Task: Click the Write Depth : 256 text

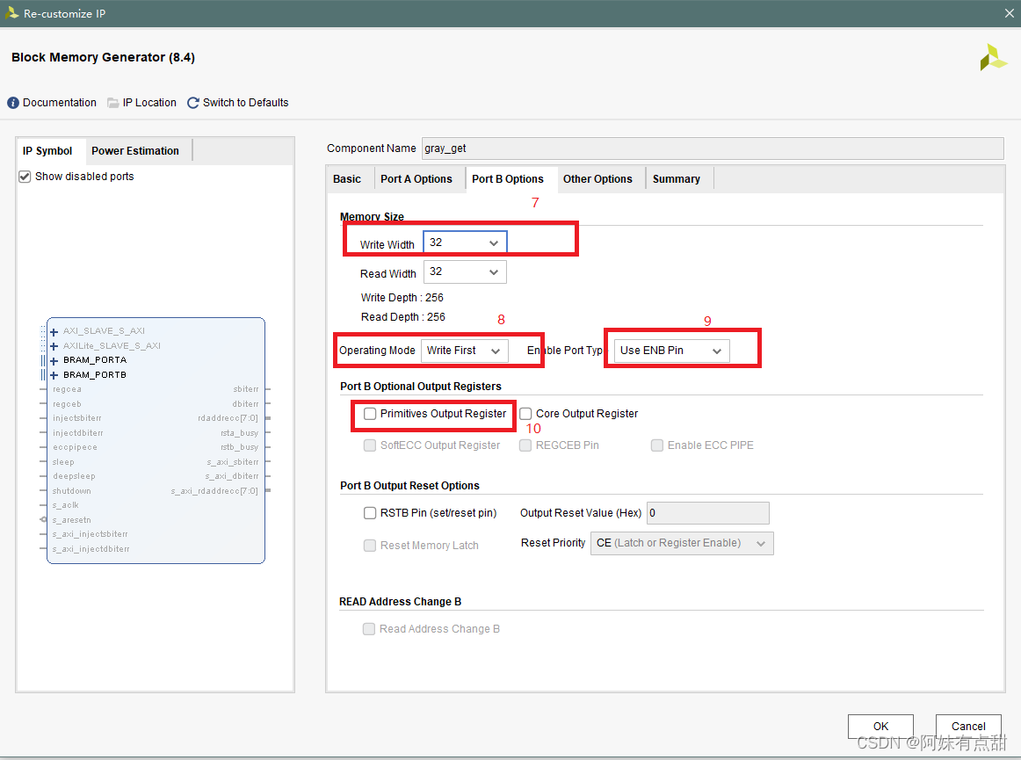Action: 402,298
